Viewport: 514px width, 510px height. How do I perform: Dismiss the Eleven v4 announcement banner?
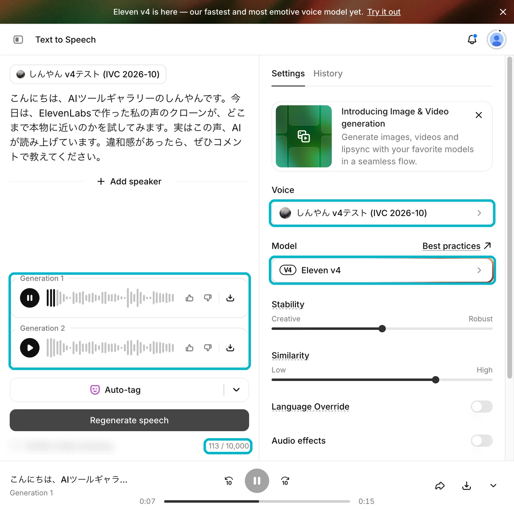503,12
